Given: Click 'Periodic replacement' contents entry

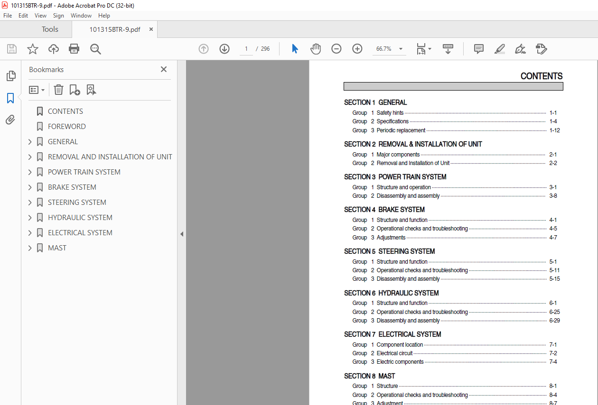Looking at the screenshot, I should (x=401, y=130).
